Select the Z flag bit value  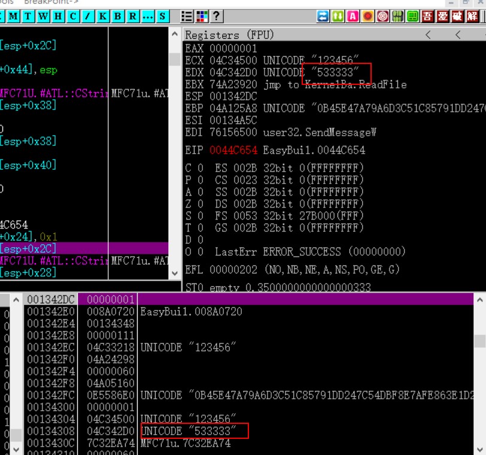click(x=203, y=204)
